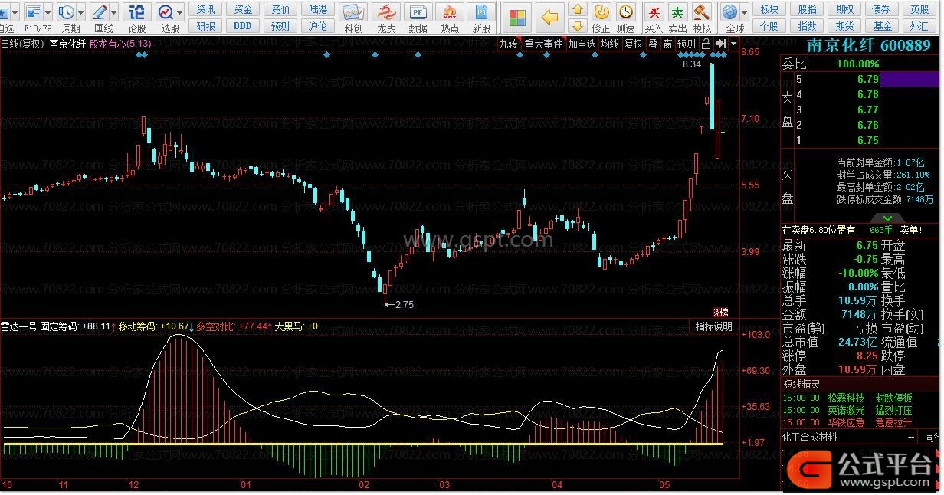
Task: Click the 化工合成材料 sector label
Action: [810, 437]
